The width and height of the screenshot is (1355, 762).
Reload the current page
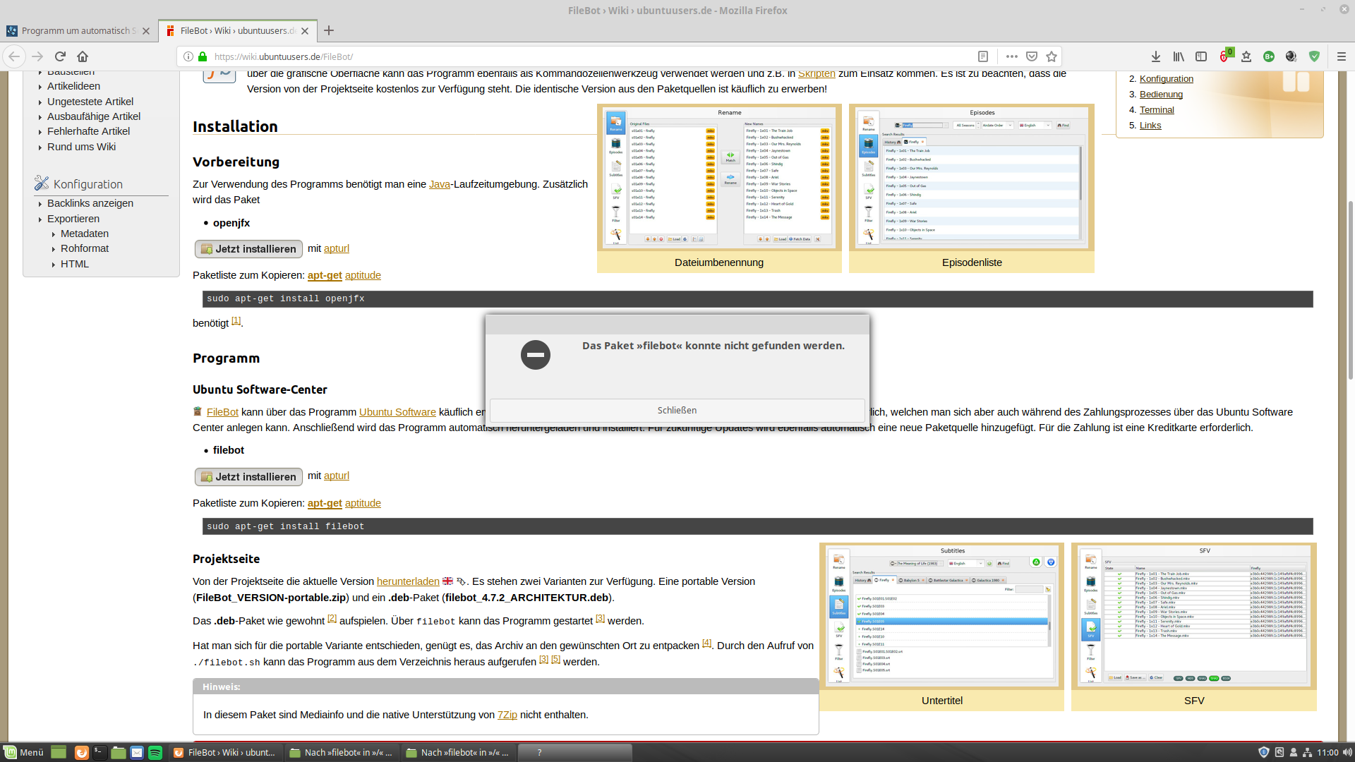point(60,56)
